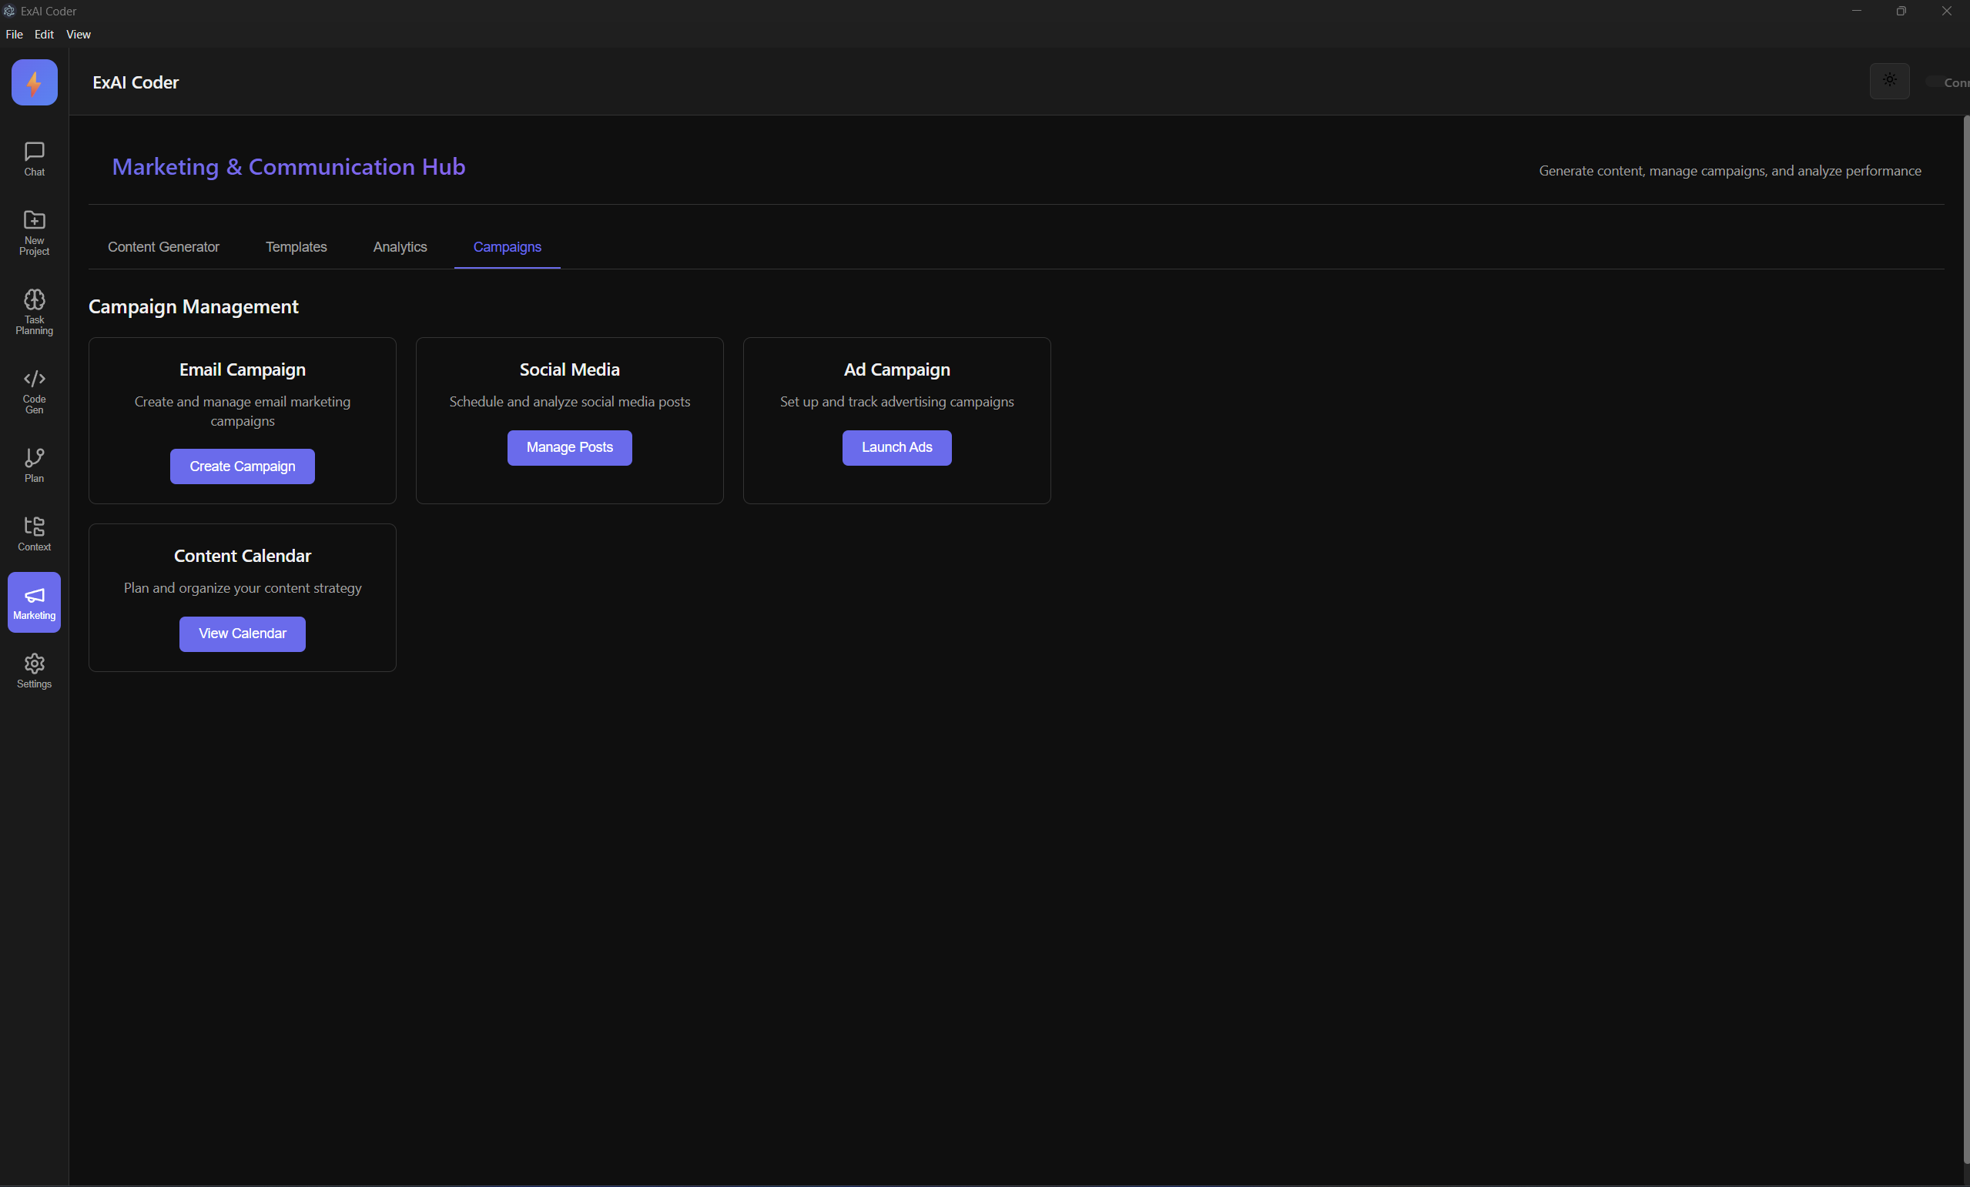
Task: Click the Manage Posts button
Action: tap(569, 447)
